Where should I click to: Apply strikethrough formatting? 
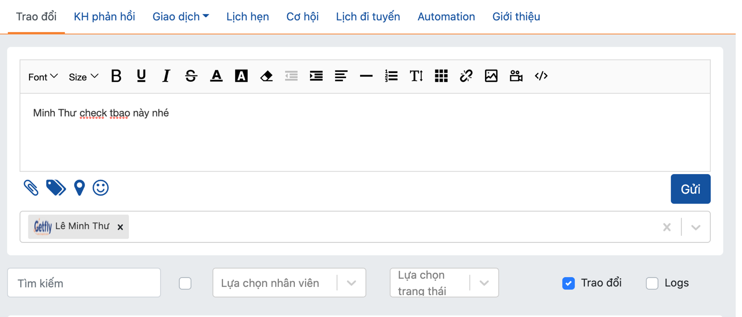tap(191, 76)
